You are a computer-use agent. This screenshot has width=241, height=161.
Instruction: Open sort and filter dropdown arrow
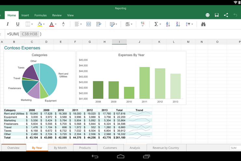pos(192,24)
